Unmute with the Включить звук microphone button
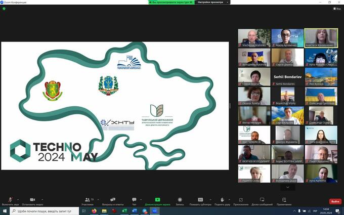This screenshot has width=344, height=215. click(x=10, y=201)
